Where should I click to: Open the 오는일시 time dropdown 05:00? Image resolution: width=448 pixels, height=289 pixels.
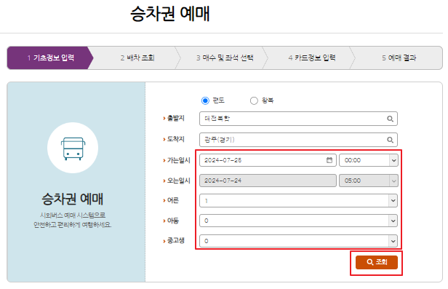coord(369,181)
